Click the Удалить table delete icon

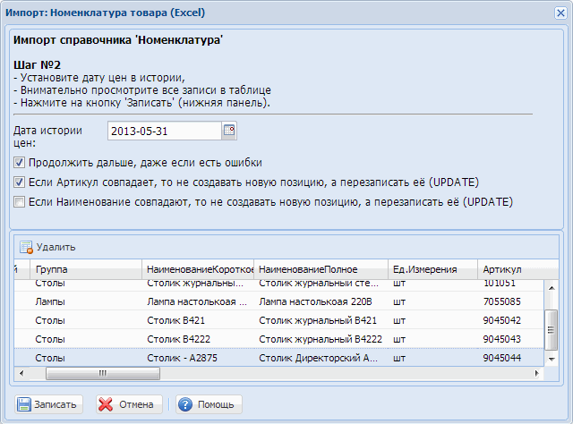pyautogui.click(x=26, y=247)
